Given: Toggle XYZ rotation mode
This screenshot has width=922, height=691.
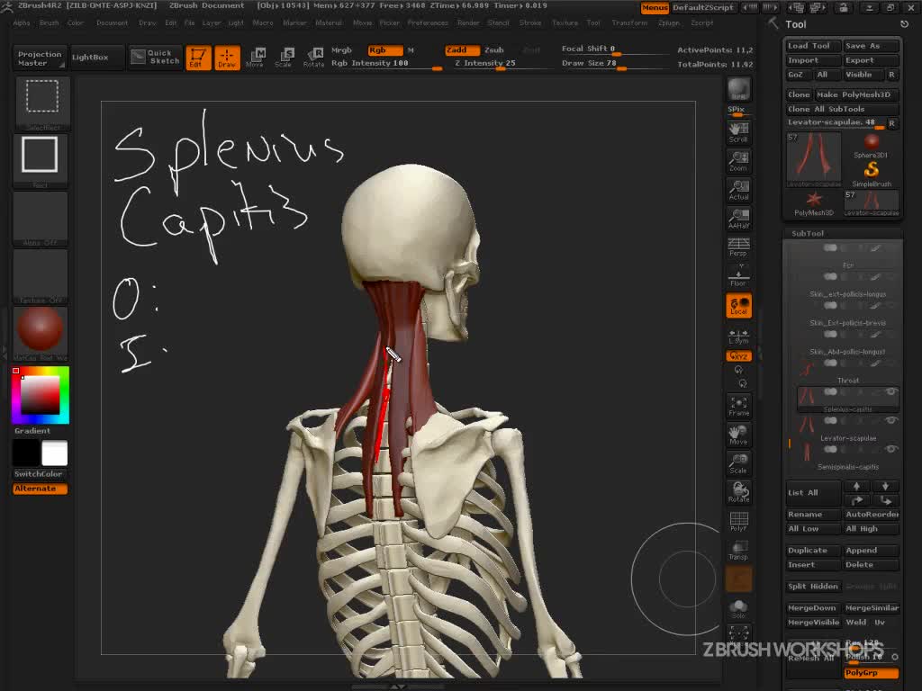Looking at the screenshot, I should coord(738,356).
